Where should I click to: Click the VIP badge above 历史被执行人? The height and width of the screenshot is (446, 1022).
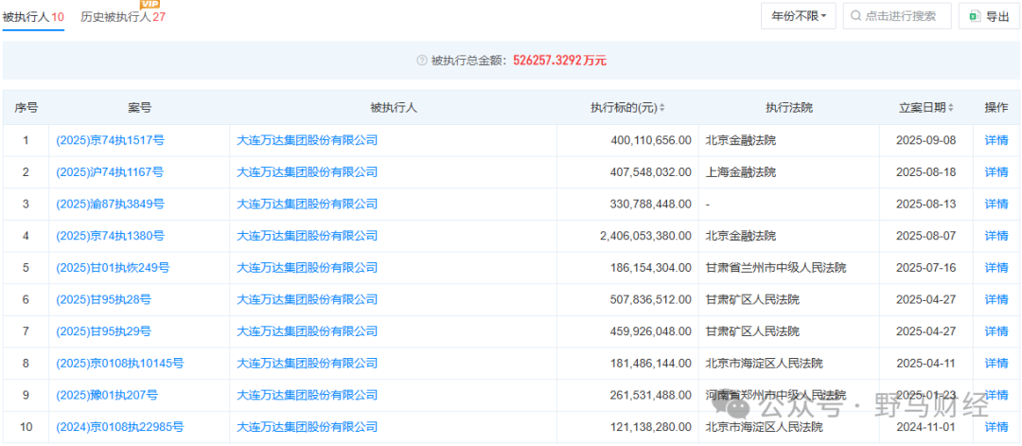[150, 5]
